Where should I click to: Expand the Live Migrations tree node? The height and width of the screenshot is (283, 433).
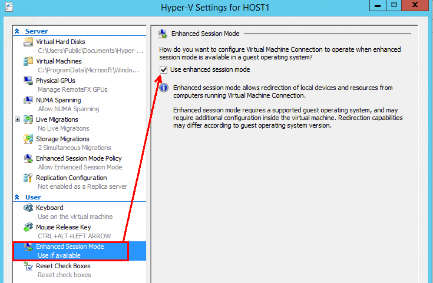17,119
